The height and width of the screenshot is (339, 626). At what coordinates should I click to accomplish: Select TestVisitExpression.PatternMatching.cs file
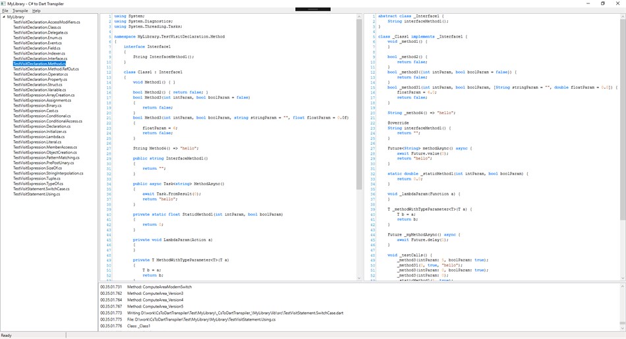46,157
